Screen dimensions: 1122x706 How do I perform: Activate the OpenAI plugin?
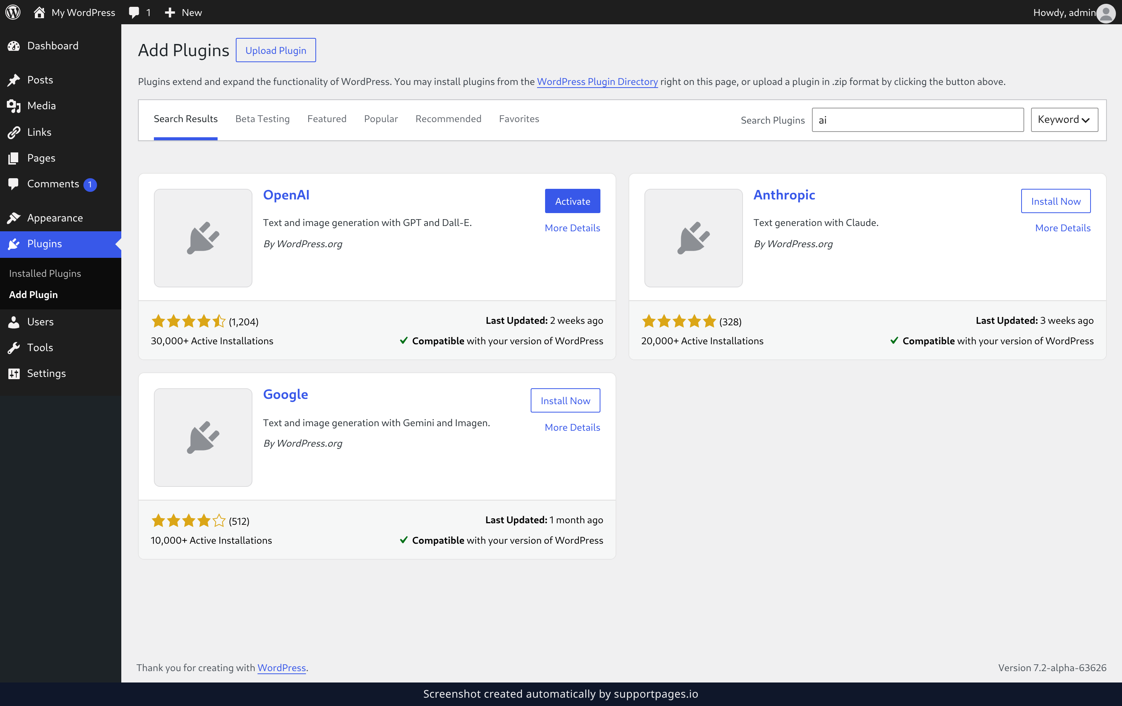[x=572, y=201]
